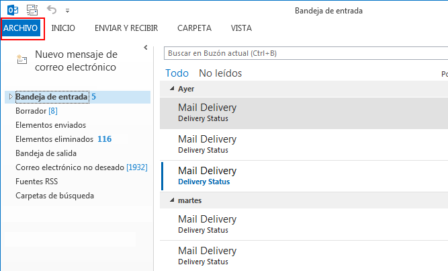This screenshot has height=271, width=448.
Task: Open the Elementos eliminados folder
Action: point(55,139)
